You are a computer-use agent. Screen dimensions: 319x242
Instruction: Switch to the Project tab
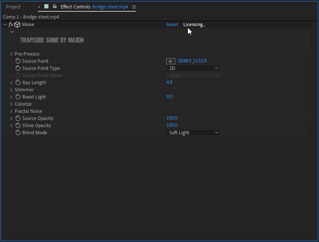pyautogui.click(x=13, y=7)
